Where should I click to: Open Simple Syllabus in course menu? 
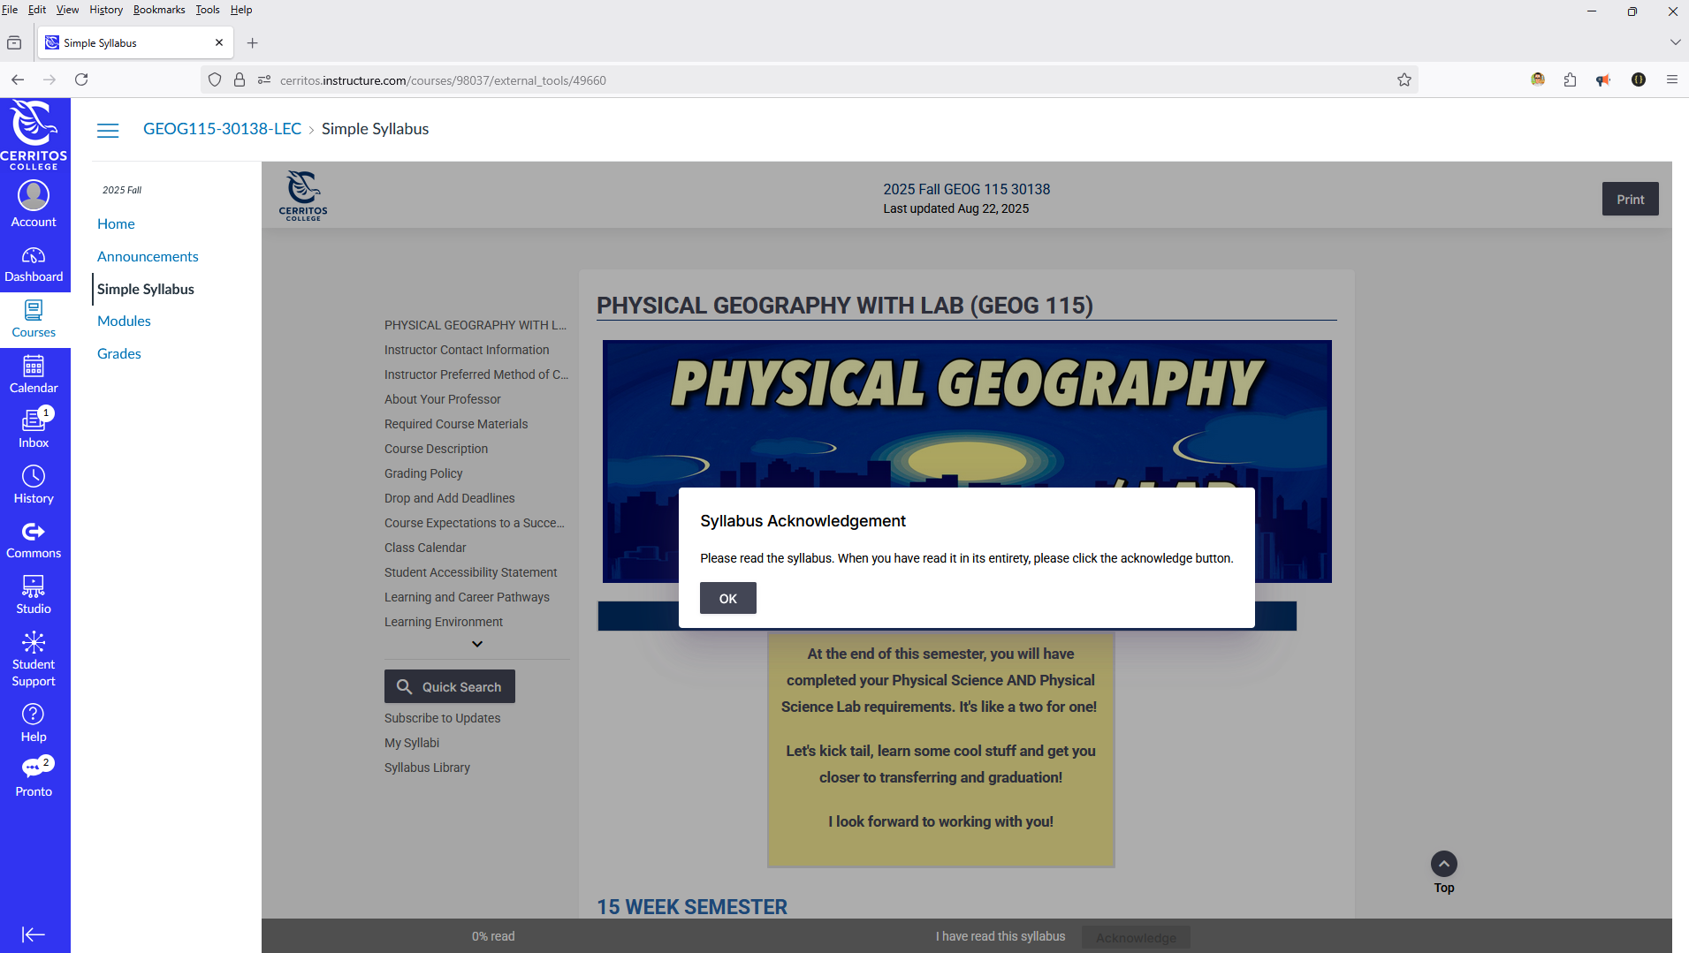tap(146, 289)
